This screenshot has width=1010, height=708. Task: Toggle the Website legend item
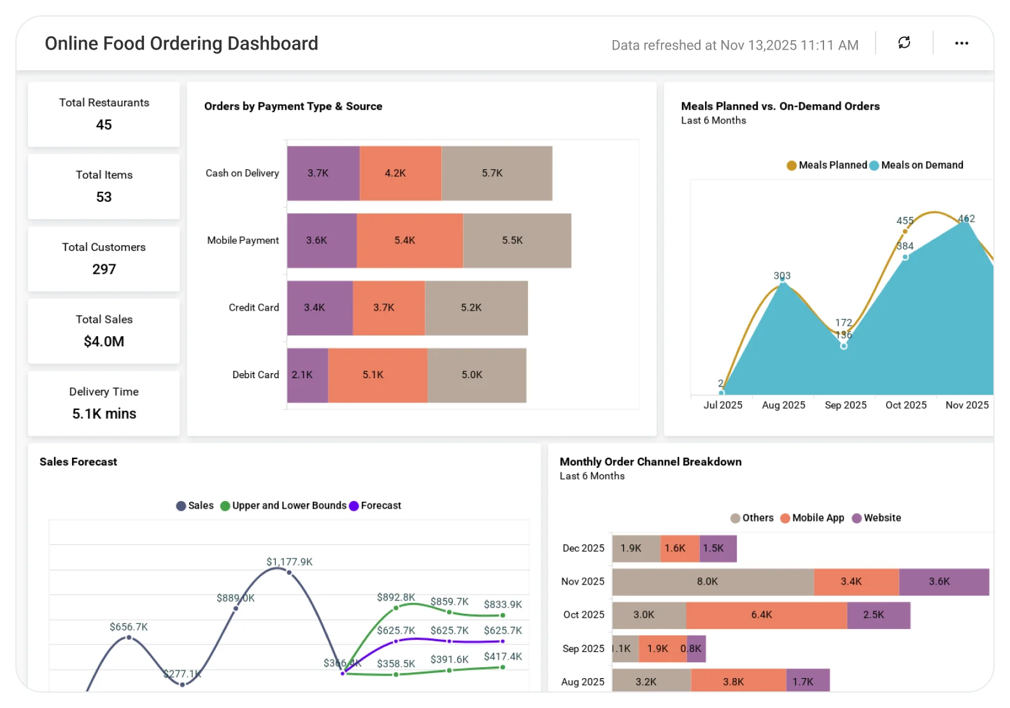coord(876,518)
